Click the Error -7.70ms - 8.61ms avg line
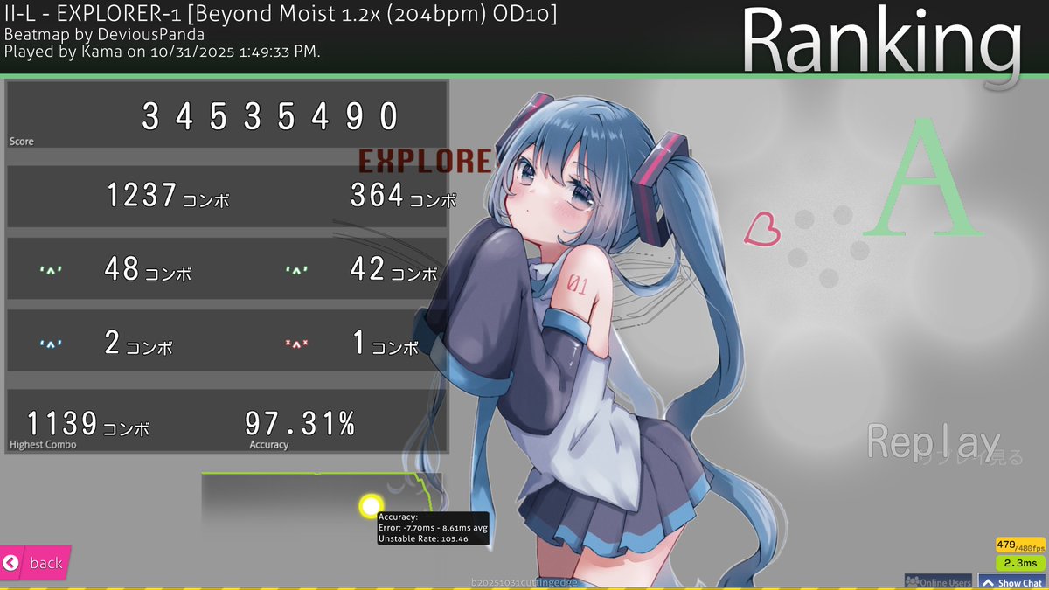Image resolution: width=1049 pixels, height=590 pixels. click(432, 528)
